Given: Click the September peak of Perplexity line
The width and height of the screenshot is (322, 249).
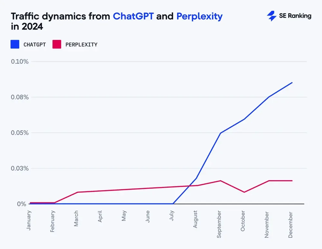Looking at the screenshot, I should tap(220, 181).
